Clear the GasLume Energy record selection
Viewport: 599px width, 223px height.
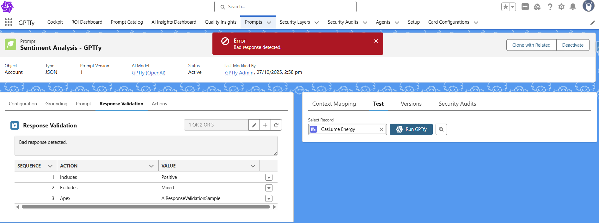tap(381, 129)
